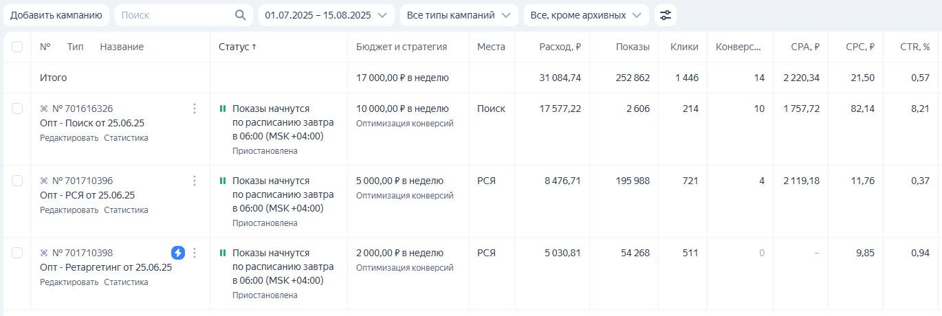Click blue lightning badge on Ретаргетинг campaign

[178, 253]
